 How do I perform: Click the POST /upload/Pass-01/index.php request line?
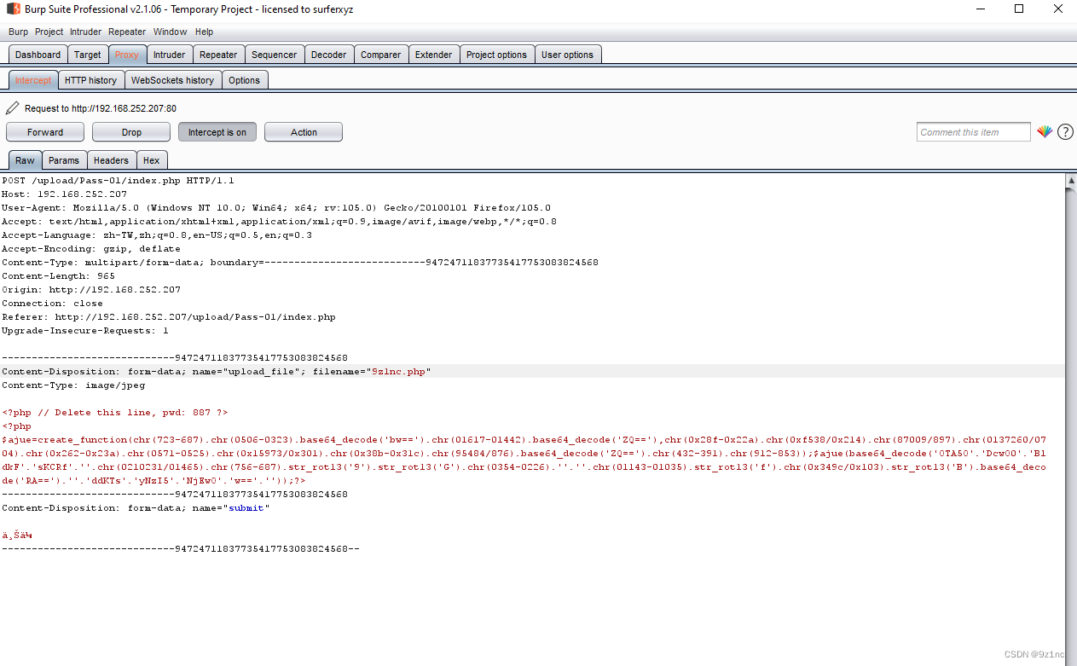point(118,181)
